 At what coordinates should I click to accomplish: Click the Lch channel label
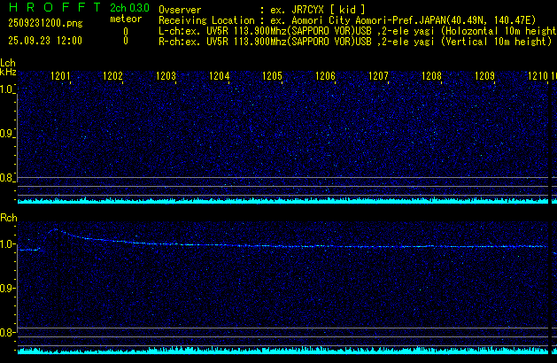click(8, 63)
